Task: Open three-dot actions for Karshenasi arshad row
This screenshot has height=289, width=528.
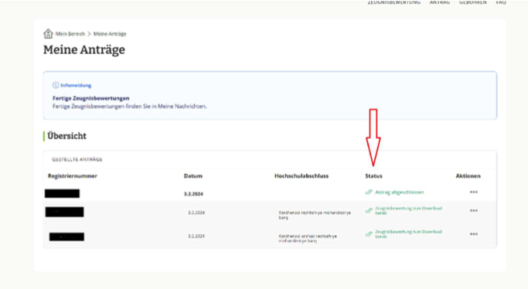Action: pos(474,234)
